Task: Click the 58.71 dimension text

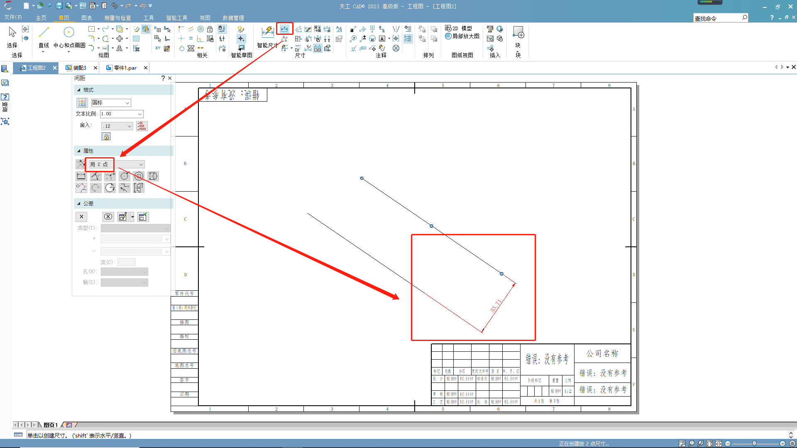Action: [496, 306]
